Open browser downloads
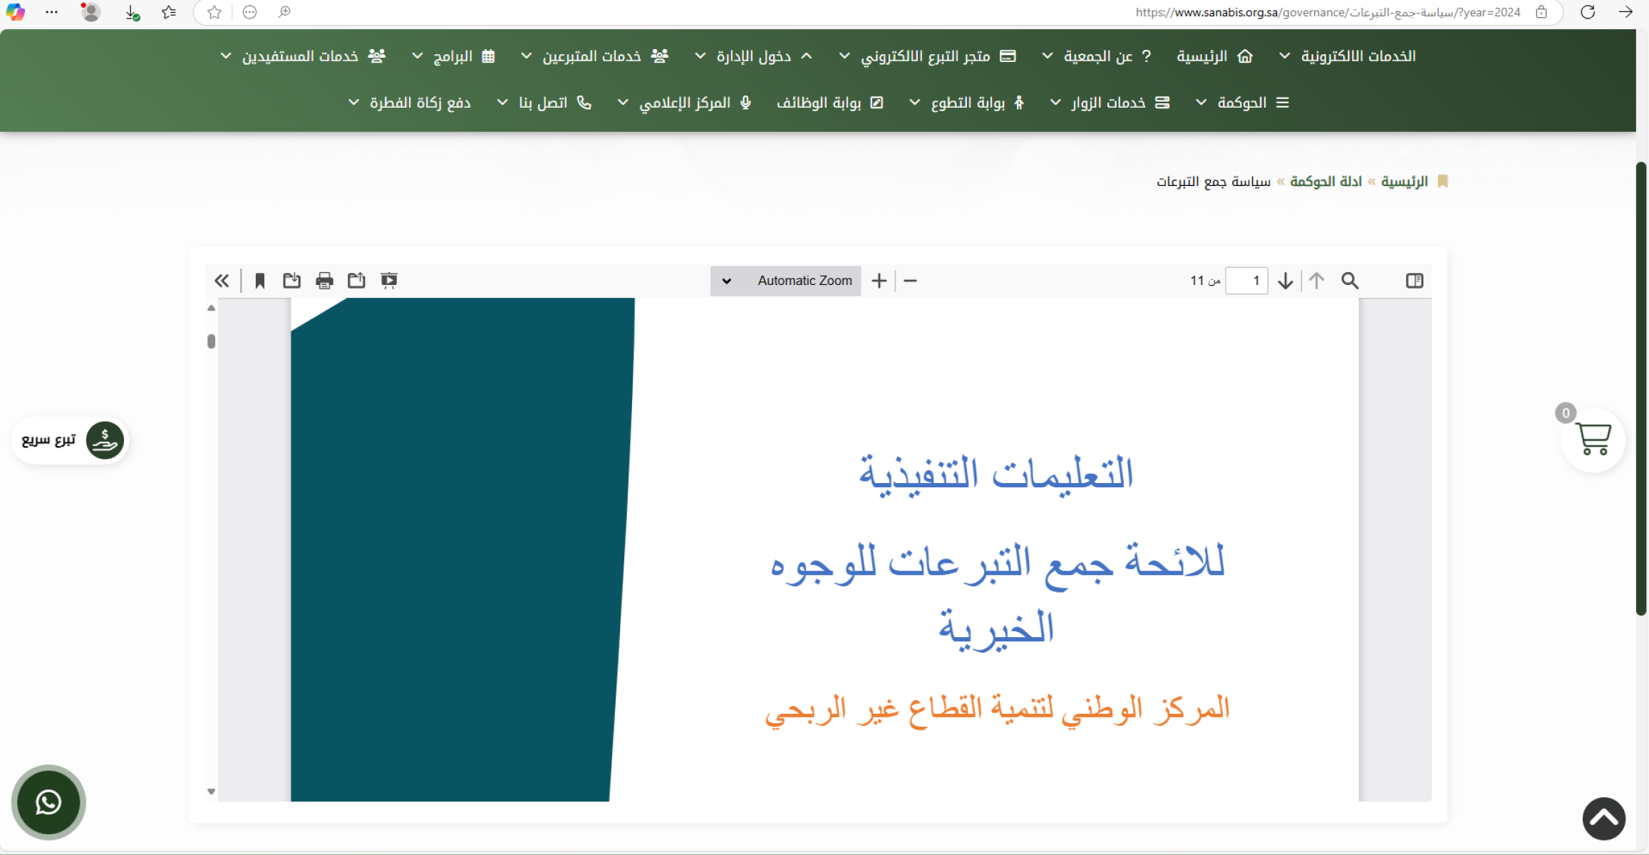The width and height of the screenshot is (1649, 855). 132,12
